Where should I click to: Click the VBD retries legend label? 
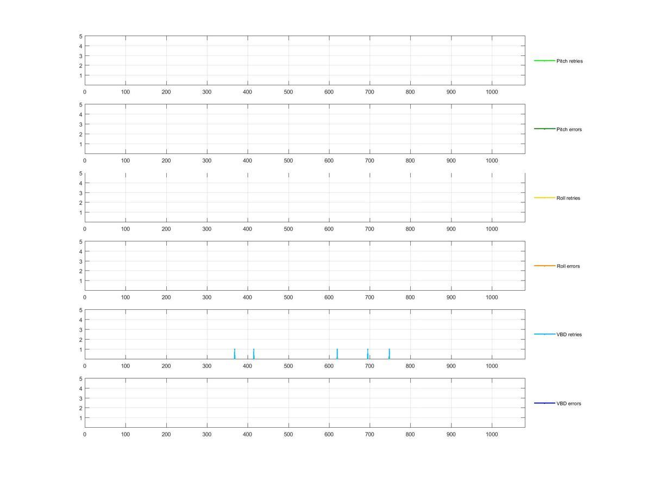pos(569,335)
